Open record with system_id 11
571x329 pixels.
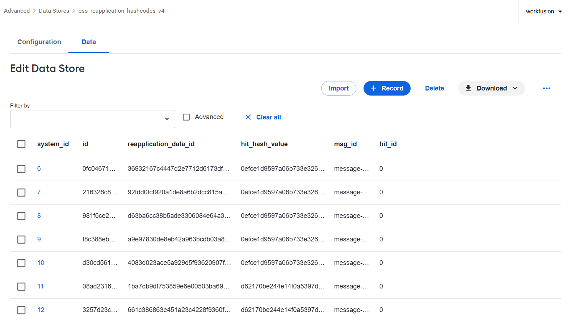tap(41, 286)
